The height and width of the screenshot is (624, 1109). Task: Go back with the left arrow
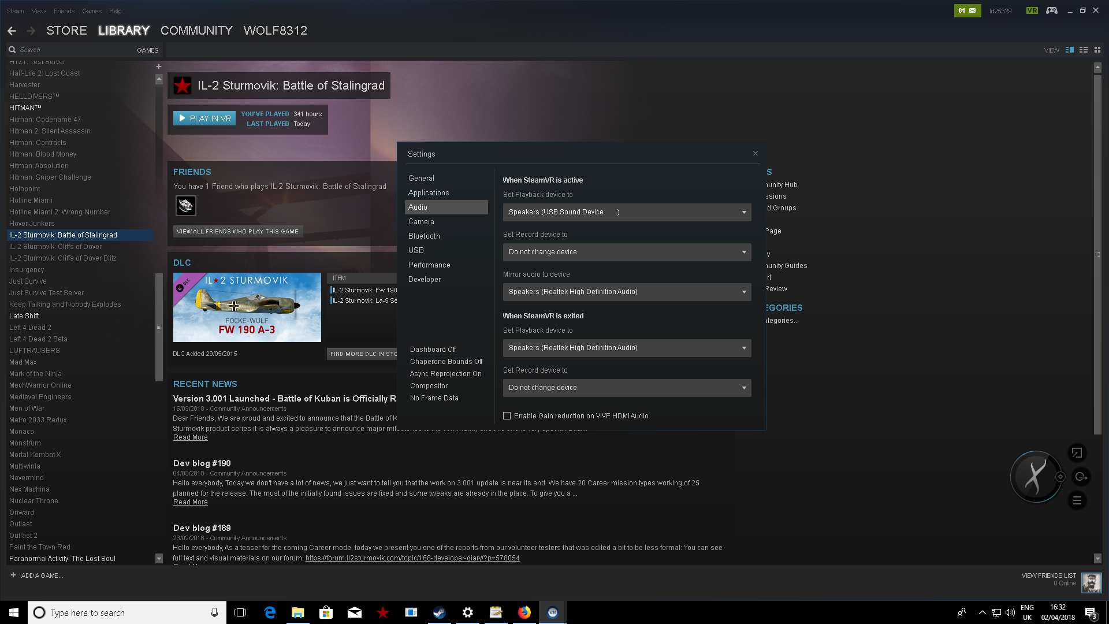click(12, 31)
